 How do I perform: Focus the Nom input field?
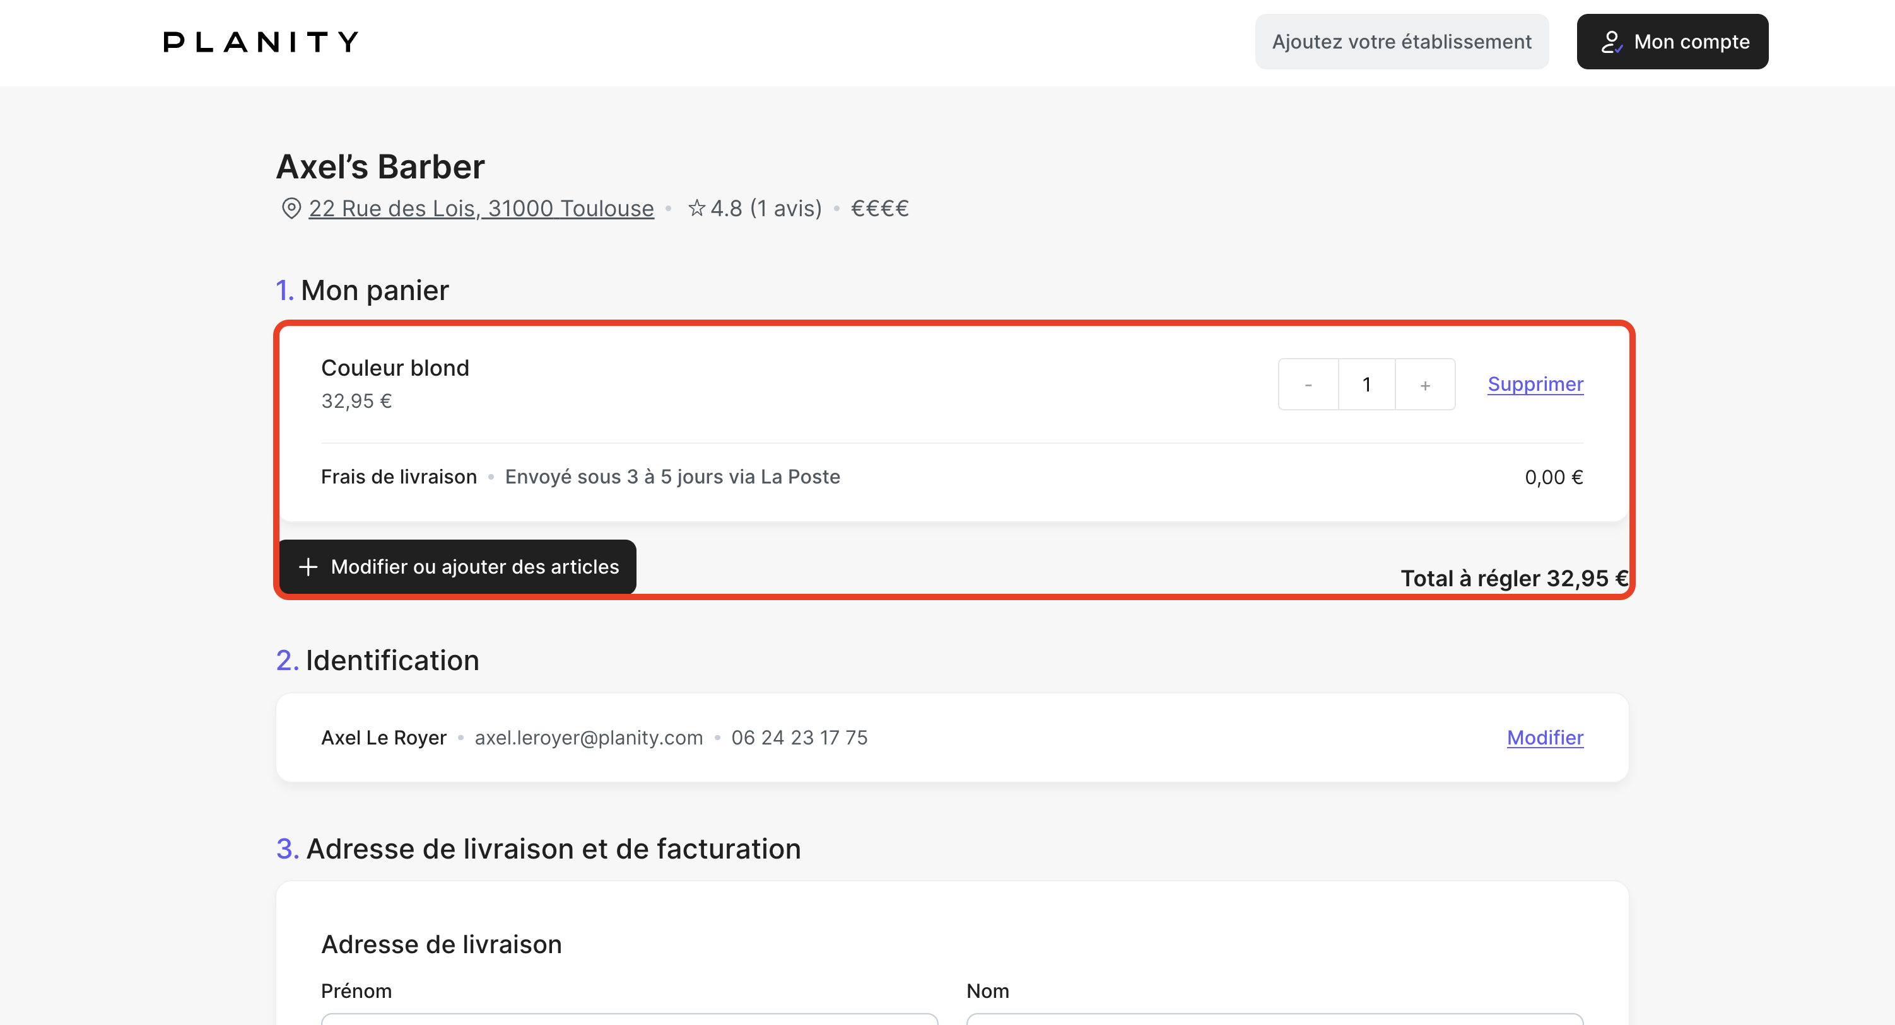(1274, 1019)
